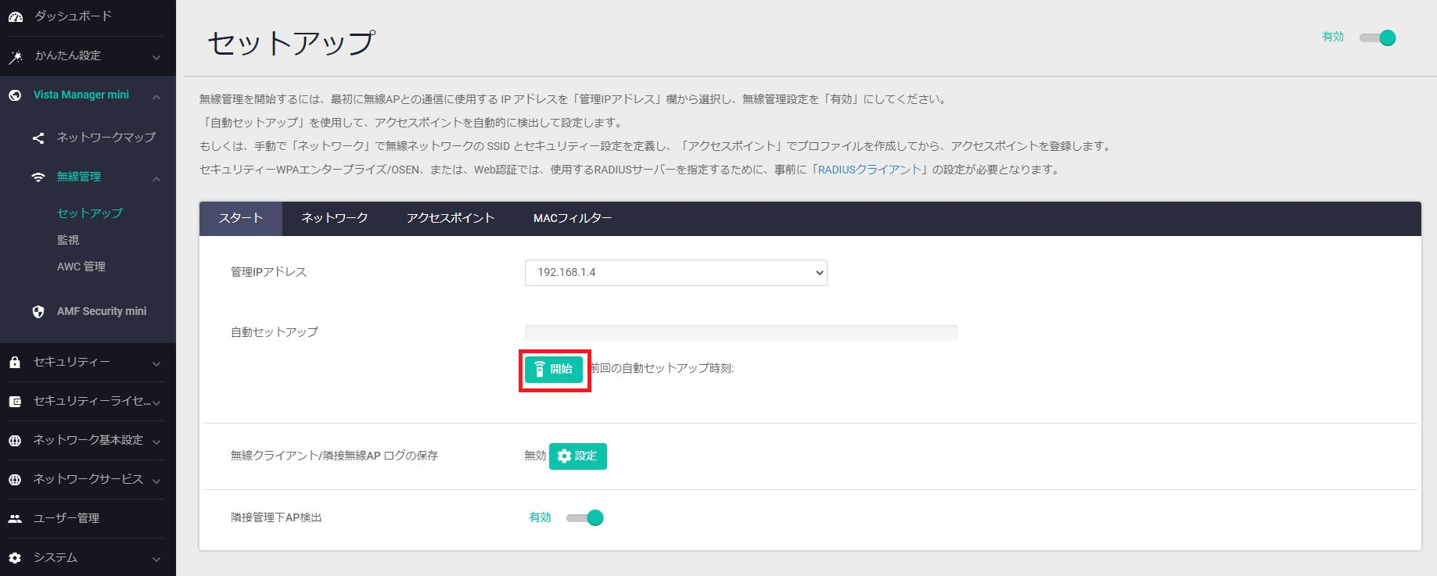Open the RADIUSクライアント link

[x=869, y=170]
